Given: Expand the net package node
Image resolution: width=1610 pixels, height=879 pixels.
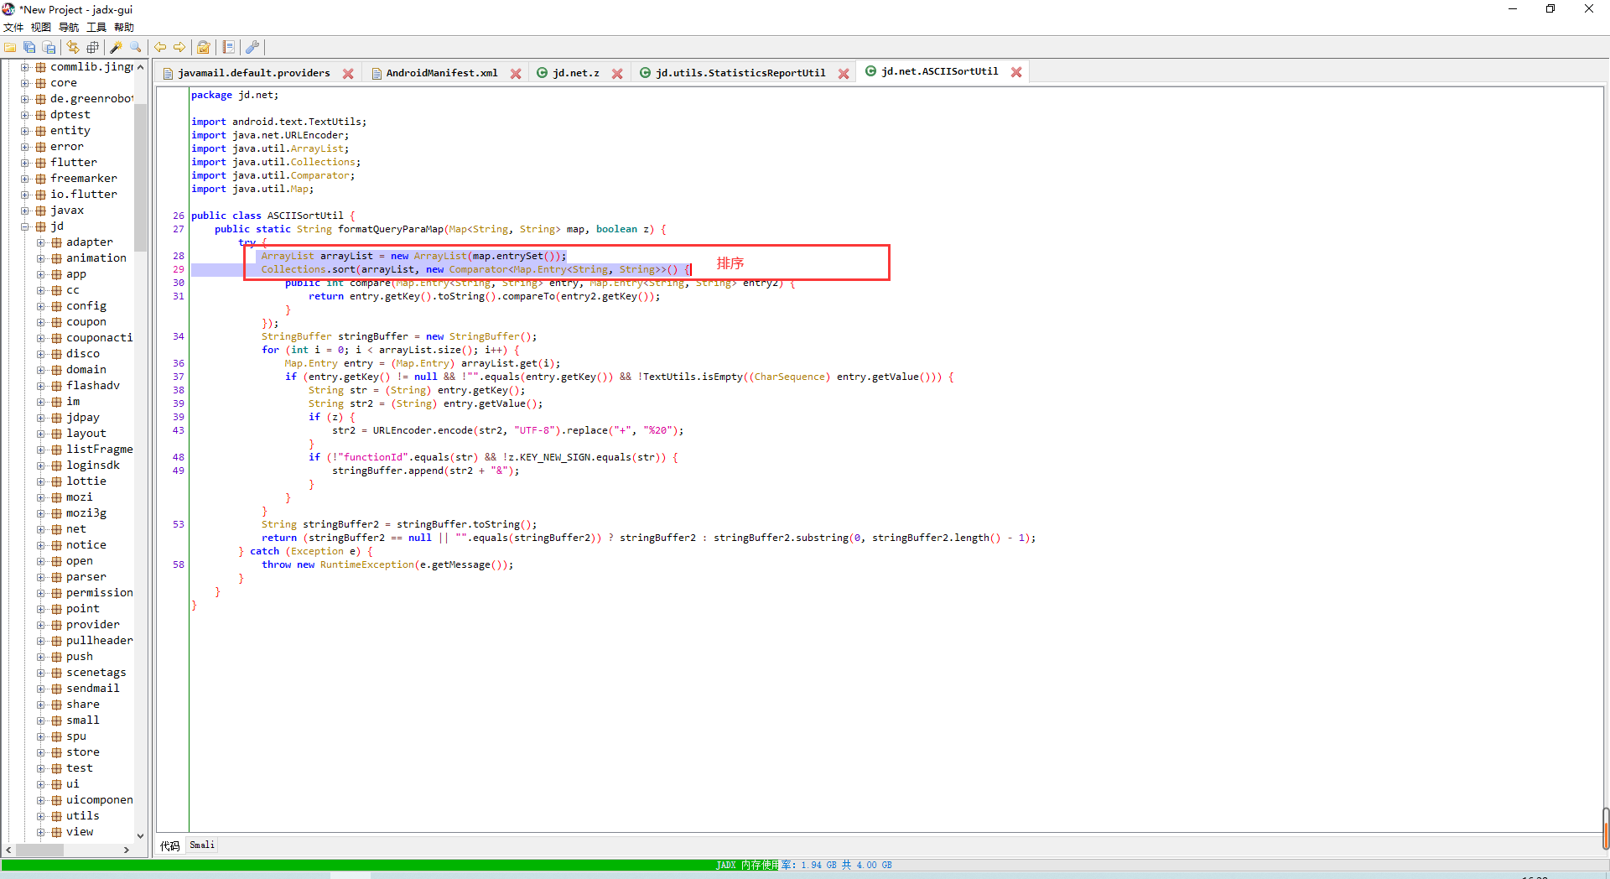Looking at the screenshot, I should (41, 529).
